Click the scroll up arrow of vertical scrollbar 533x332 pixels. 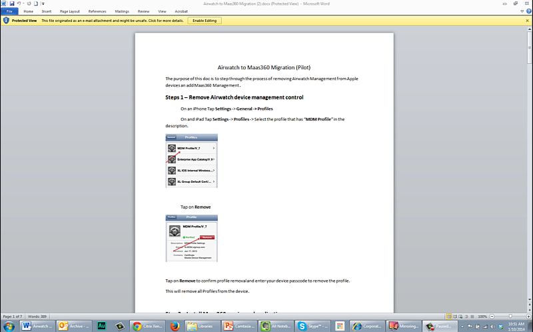point(530,29)
